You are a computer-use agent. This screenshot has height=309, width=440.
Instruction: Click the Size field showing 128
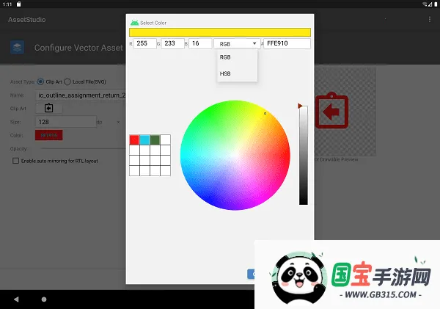66,122
